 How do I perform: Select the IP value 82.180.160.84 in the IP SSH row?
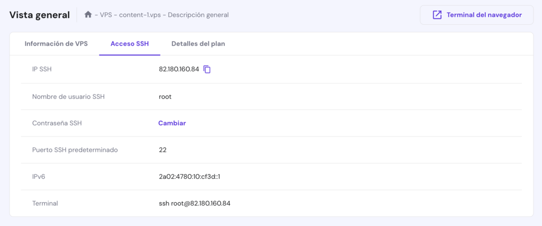(x=179, y=69)
